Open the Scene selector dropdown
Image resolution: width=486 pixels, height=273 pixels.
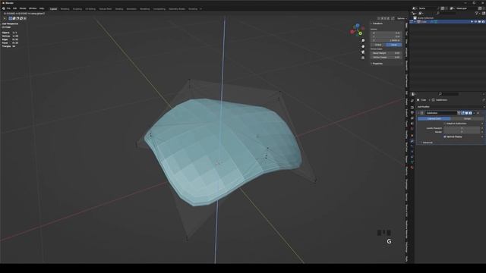tap(415, 8)
